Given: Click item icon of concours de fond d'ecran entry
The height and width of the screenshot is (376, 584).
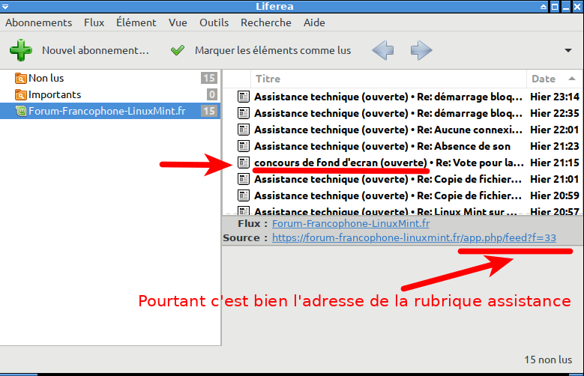Looking at the screenshot, I should click(x=244, y=163).
